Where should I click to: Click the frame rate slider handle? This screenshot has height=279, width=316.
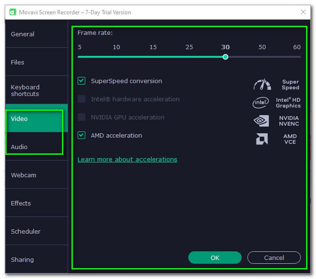point(225,57)
